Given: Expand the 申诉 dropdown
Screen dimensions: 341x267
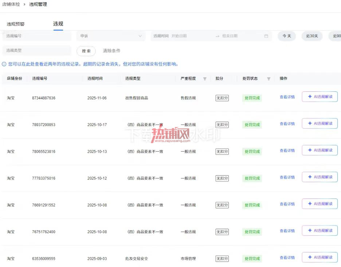Looking at the screenshot, I should click(x=111, y=36).
